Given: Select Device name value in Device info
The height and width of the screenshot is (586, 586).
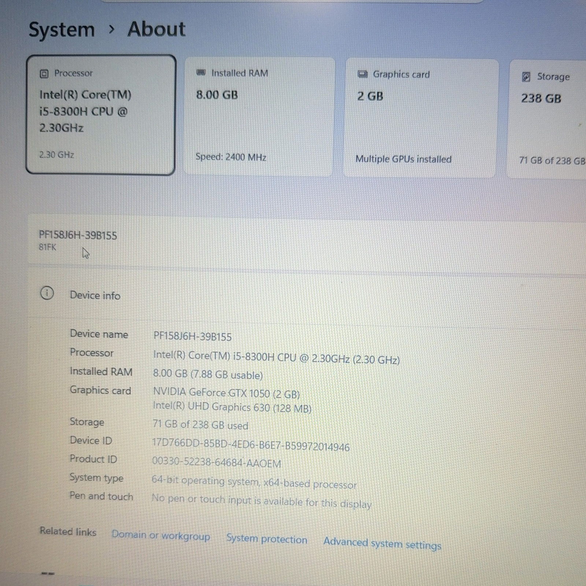Looking at the screenshot, I should click(x=193, y=337).
